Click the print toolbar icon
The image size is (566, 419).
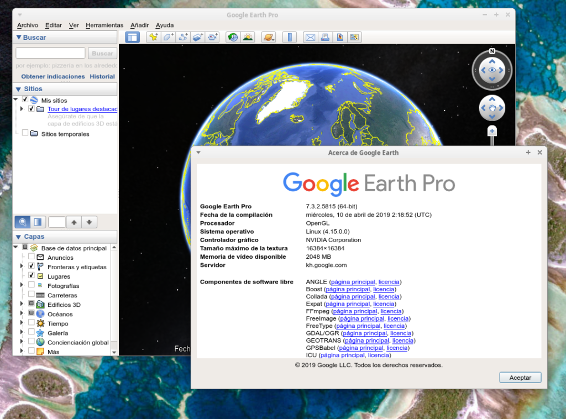(325, 37)
